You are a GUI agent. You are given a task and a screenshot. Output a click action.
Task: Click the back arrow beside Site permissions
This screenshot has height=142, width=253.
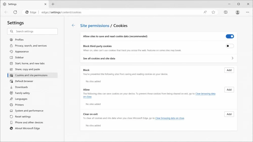click(x=73, y=25)
